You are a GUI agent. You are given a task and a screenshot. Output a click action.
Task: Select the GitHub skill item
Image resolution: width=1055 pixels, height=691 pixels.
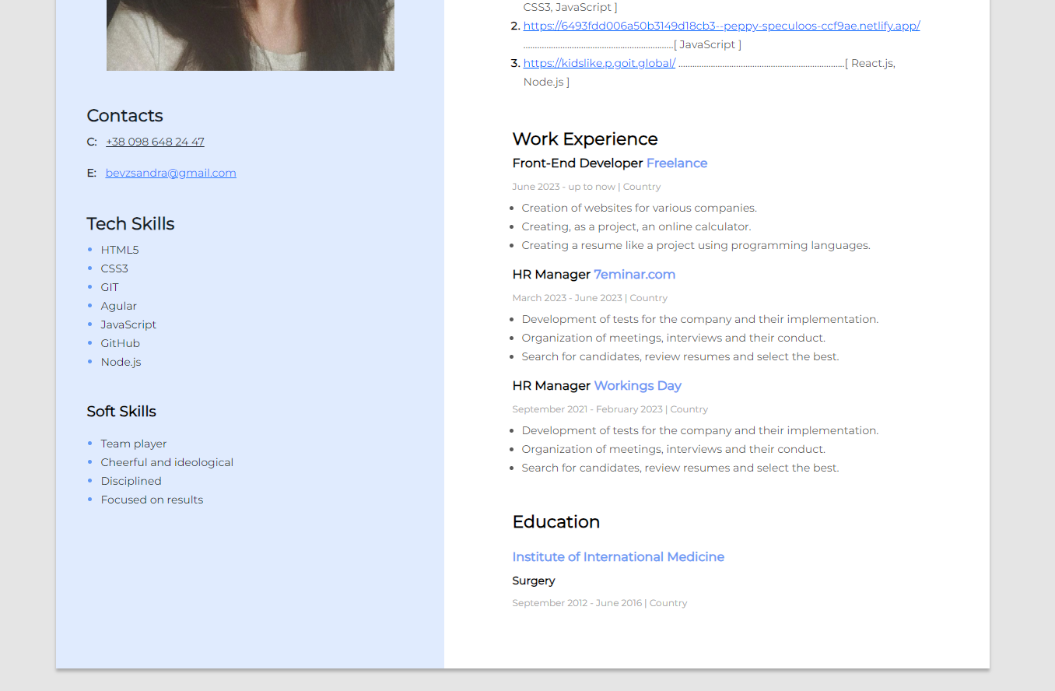click(121, 343)
